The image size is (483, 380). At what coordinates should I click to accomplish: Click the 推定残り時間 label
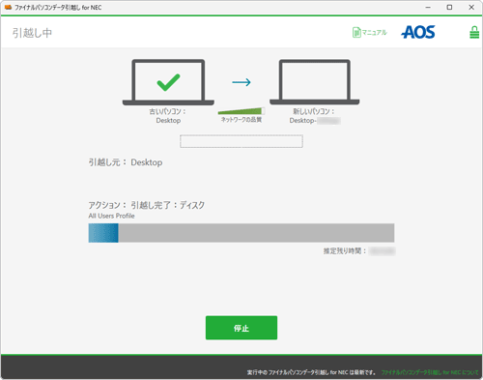[345, 250]
